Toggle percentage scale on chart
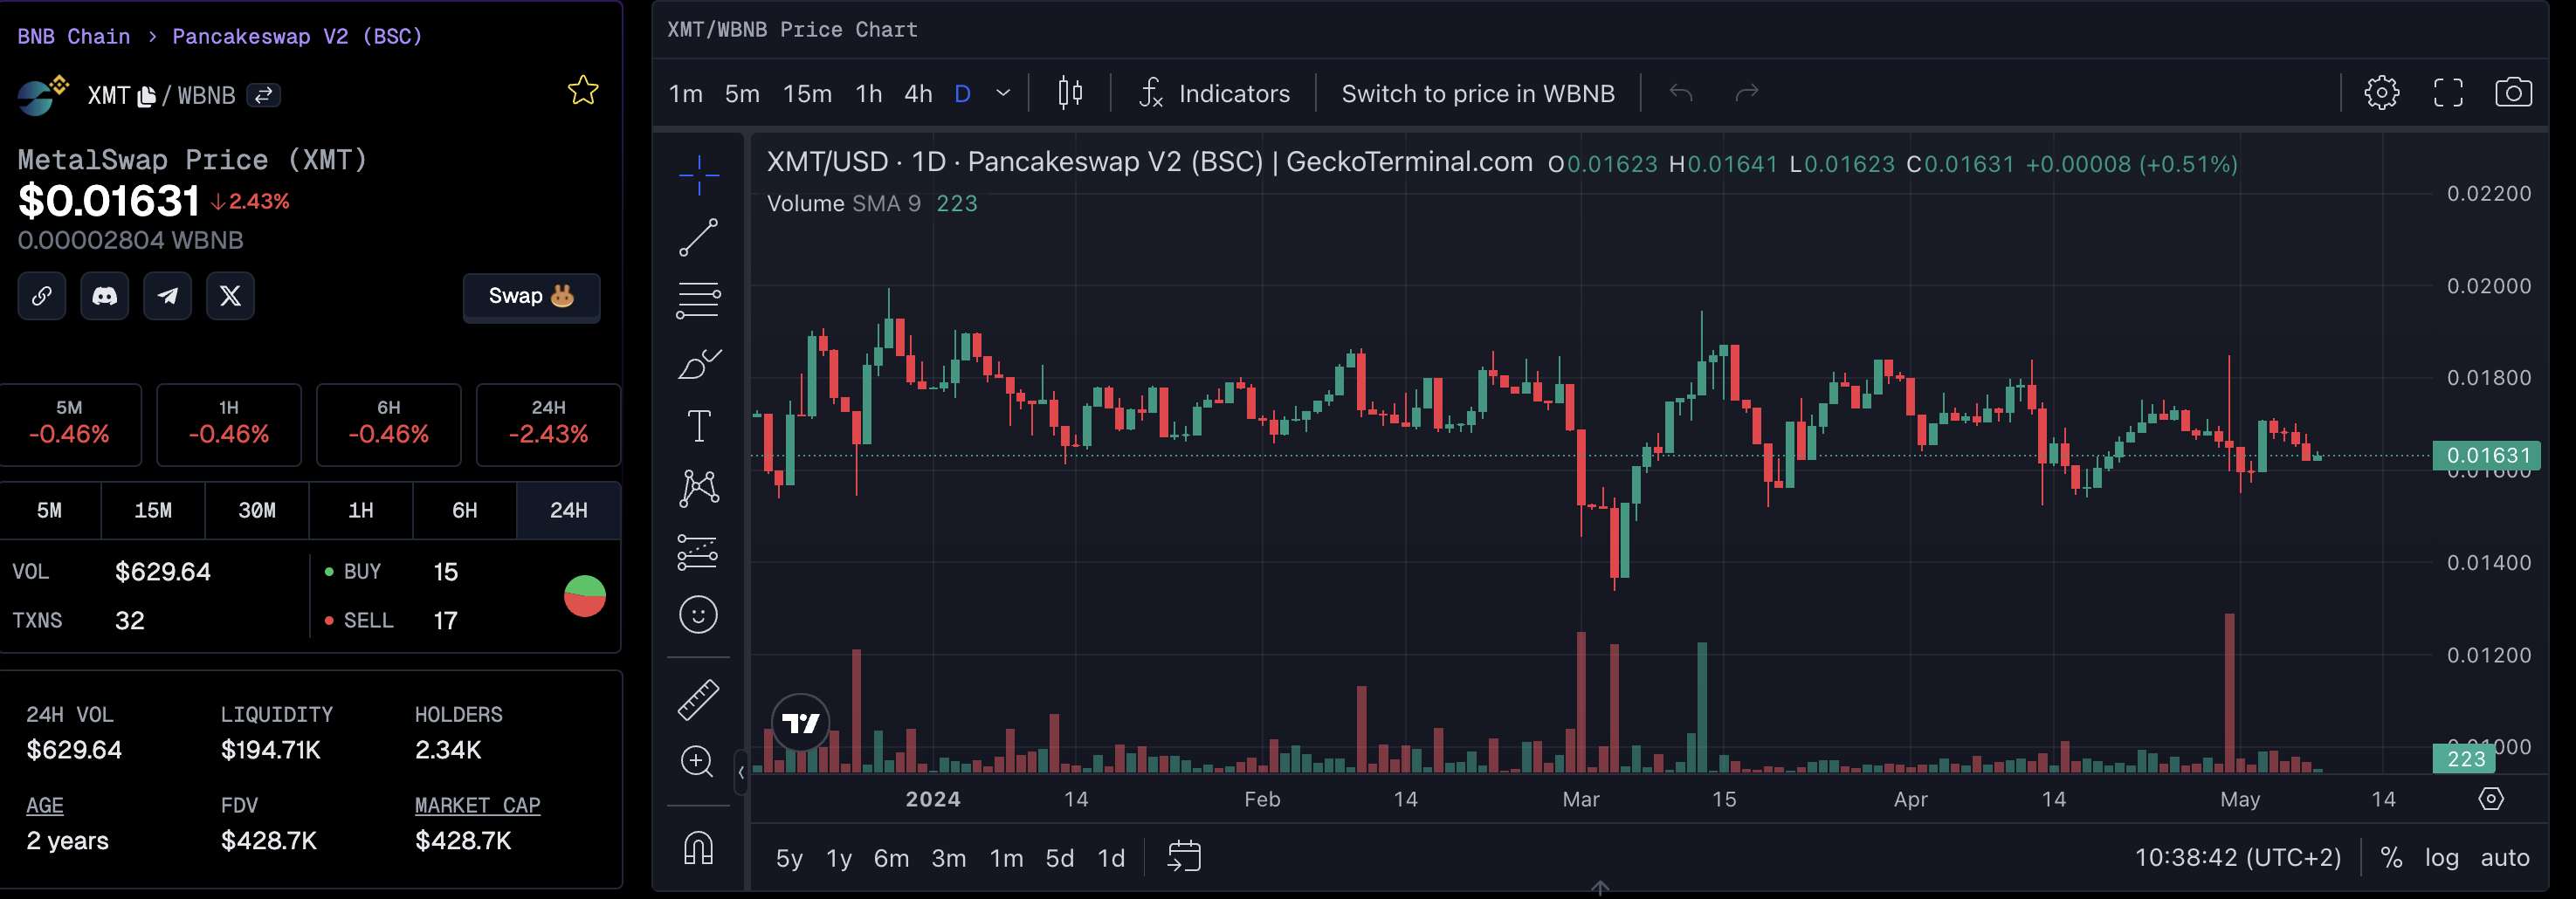Image resolution: width=2576 pixels, height=899 pixels. pos(2391,857)
